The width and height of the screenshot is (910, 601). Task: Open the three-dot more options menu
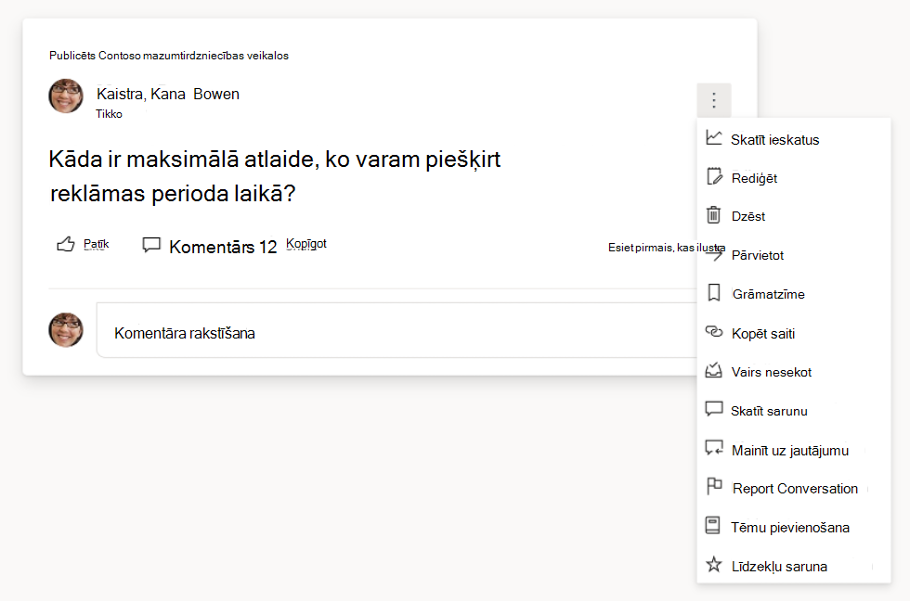(714, 100)
